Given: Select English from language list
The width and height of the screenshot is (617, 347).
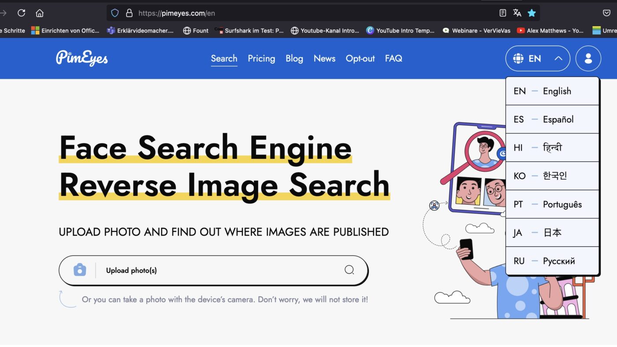Looking at the screenshot, I should 552,91.
